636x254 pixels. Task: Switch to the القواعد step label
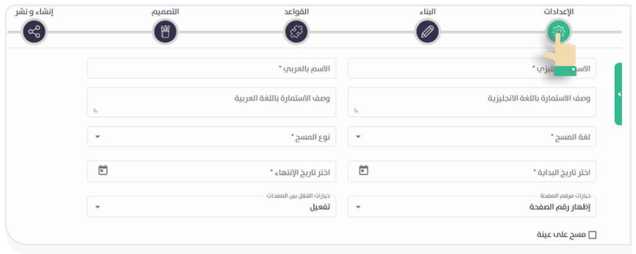(x=296, y=12)
